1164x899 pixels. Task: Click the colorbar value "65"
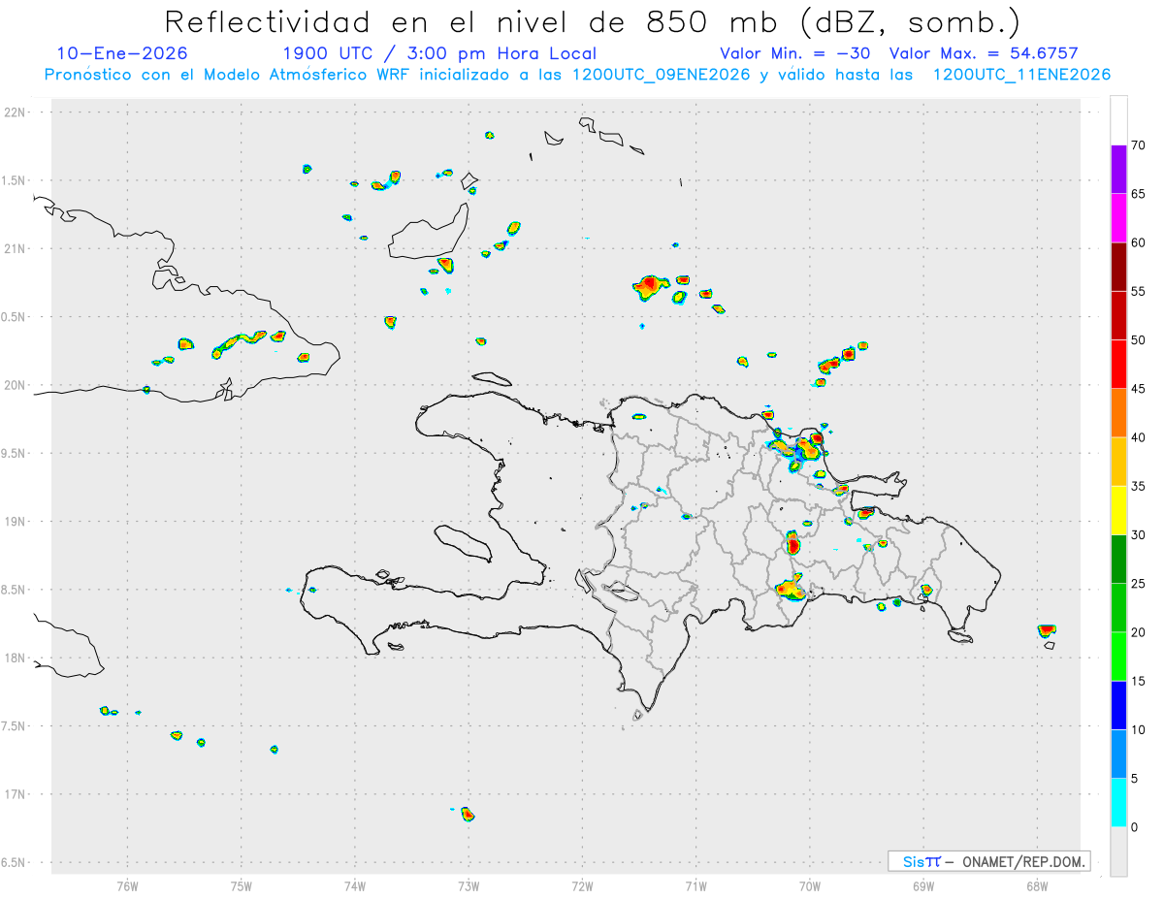1138,194
